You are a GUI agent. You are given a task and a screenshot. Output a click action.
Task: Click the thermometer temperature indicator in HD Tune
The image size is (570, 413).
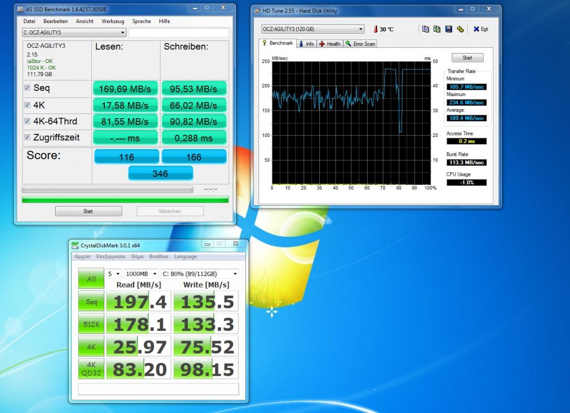pyautogui.click(x=375, y=29)
